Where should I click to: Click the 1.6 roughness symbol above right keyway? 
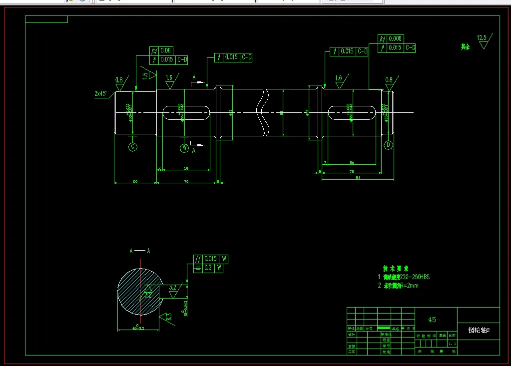[342, 81]
